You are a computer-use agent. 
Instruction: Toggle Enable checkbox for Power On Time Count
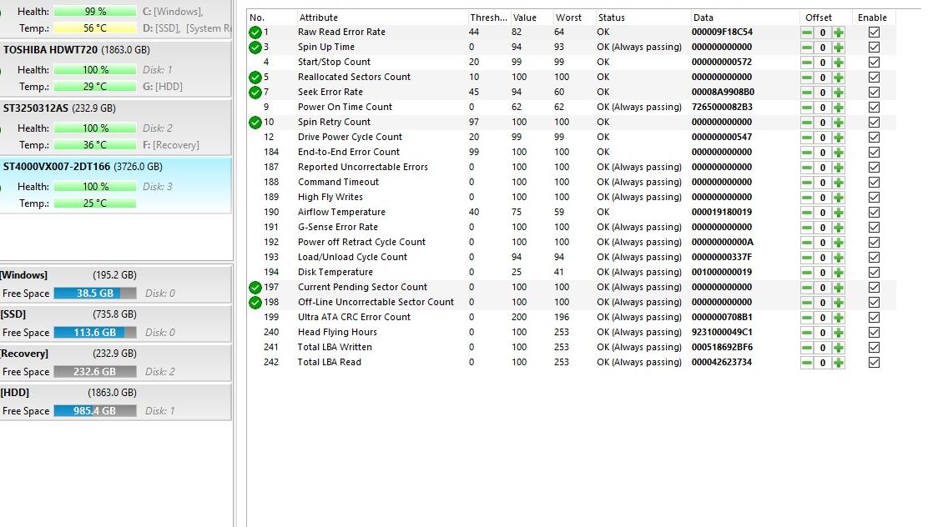pyautogui.click(x=874, y=108)
